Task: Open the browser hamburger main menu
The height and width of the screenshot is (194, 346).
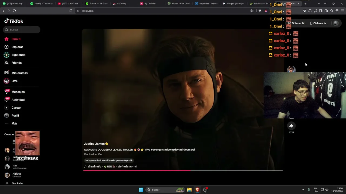Action: click(342, 11)
